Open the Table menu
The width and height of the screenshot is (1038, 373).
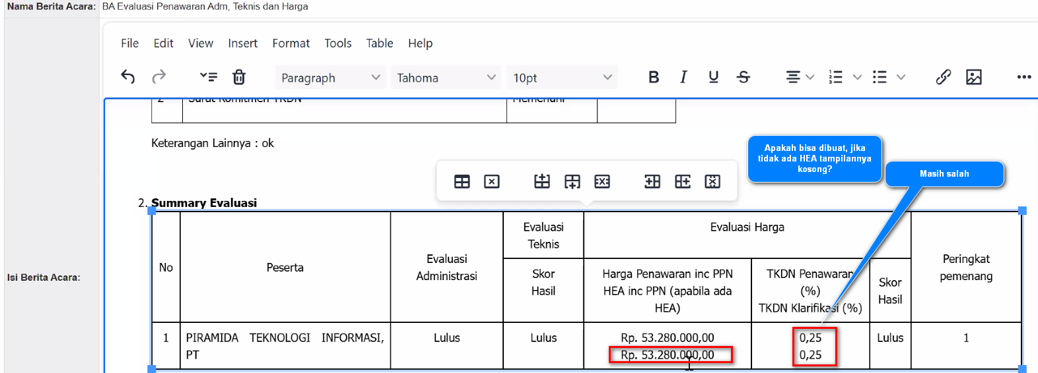[x=380, y=43]
